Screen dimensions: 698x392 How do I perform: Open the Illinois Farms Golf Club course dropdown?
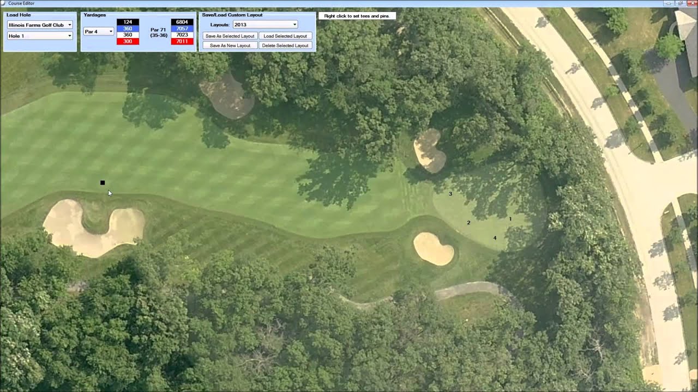point(40,25)
